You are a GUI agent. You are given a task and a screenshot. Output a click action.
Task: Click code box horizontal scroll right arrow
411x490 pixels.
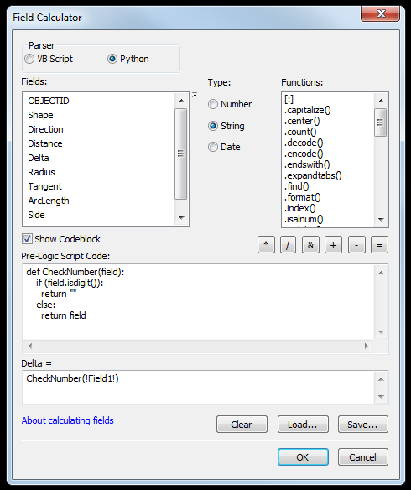click(367, 346)
